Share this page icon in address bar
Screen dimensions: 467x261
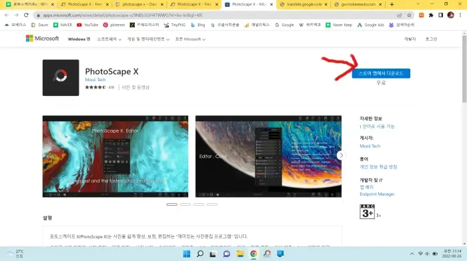400,15
